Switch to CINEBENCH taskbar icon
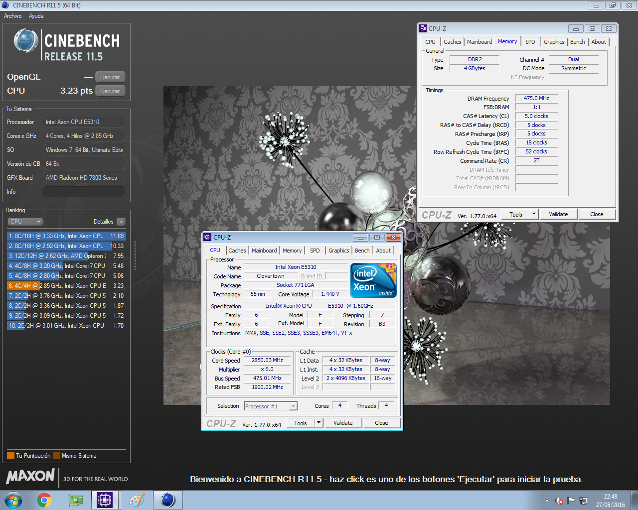This screenshot has width=638, height=510. [x=168, y=500]
